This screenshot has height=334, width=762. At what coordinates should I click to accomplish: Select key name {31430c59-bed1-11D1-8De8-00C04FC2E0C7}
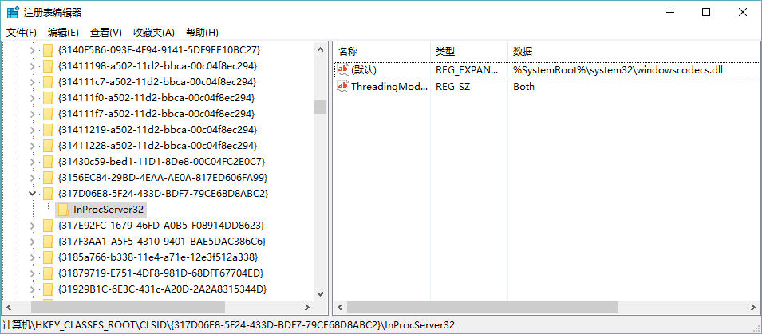click(x=161, y=162)
